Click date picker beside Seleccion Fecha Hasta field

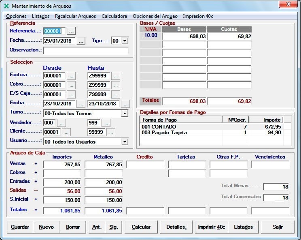pos(125,104)
